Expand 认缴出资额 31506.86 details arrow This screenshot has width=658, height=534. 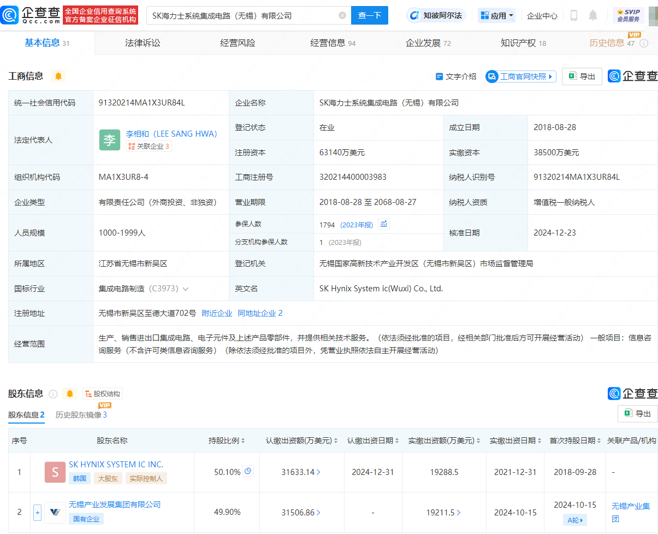(319, 513)
